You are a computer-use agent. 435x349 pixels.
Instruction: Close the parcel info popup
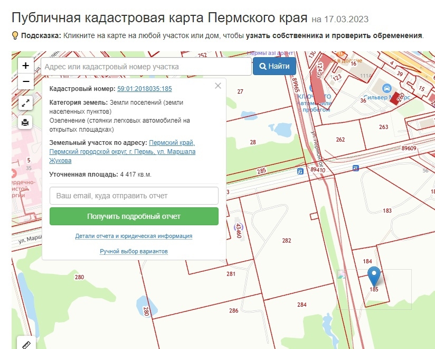tap(218, 86)
